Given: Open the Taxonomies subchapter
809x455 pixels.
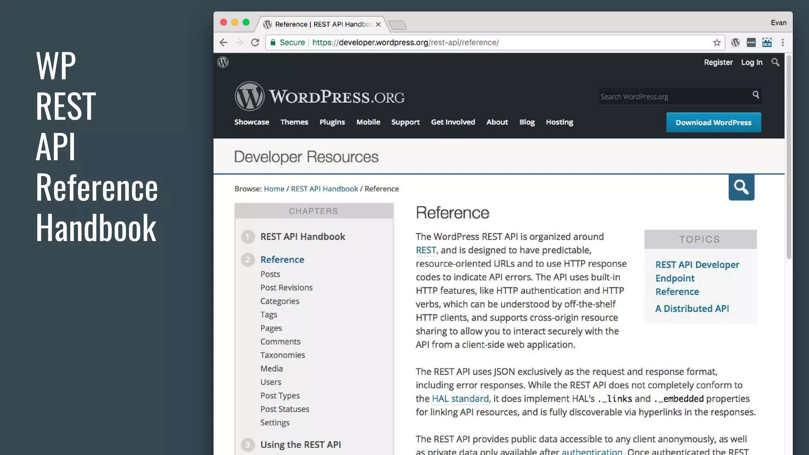Looking at the screenshot, I should tap(282, 355).
